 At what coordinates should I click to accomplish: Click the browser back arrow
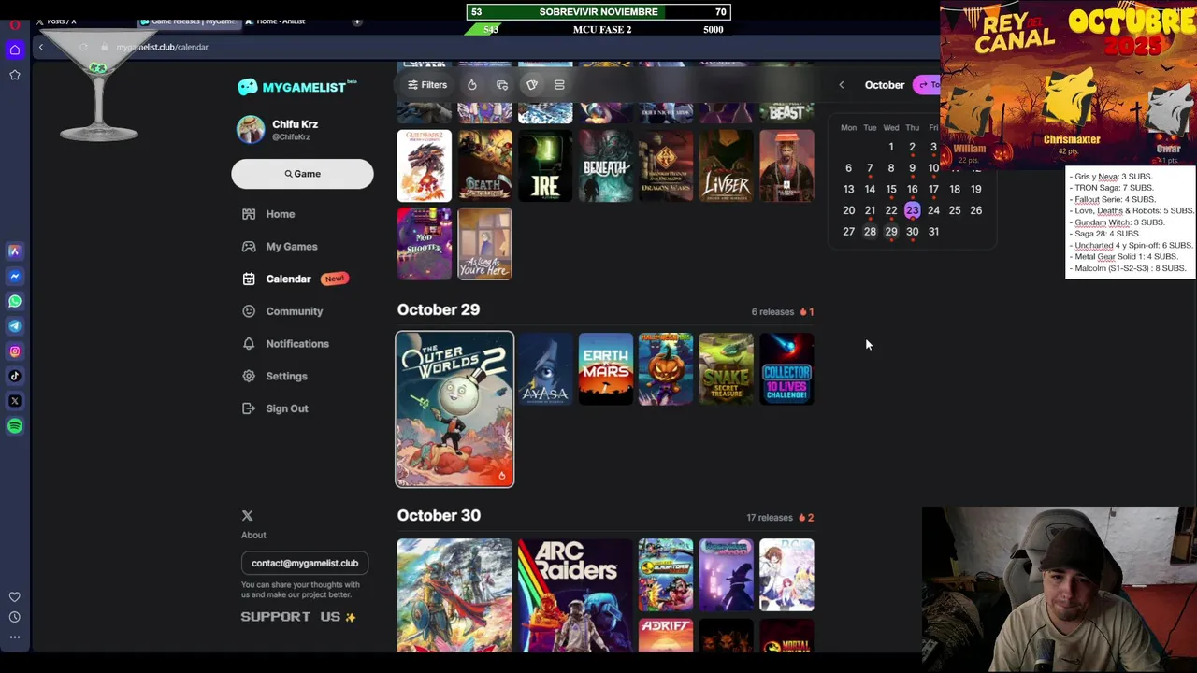40,47
